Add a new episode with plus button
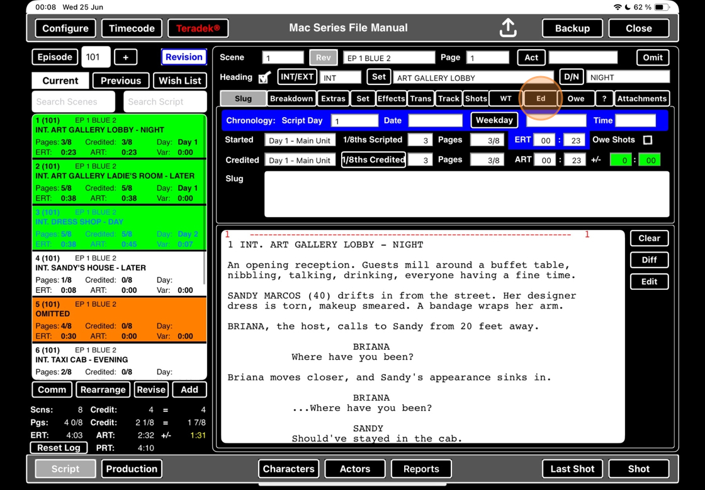The image size is (705, 490). (125, 57)
